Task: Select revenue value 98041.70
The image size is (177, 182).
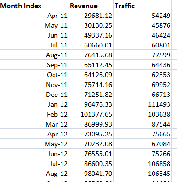Action: point(91,174)
